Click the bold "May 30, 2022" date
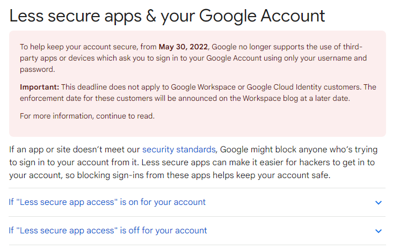Image resolution: width=400 pixels, height=250 pixels. click(183, 47)
